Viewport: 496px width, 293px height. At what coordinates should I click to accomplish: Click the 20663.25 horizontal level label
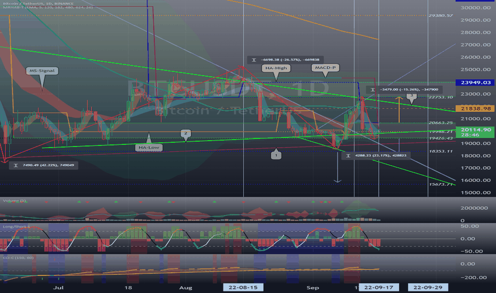[x=441, y=123]
